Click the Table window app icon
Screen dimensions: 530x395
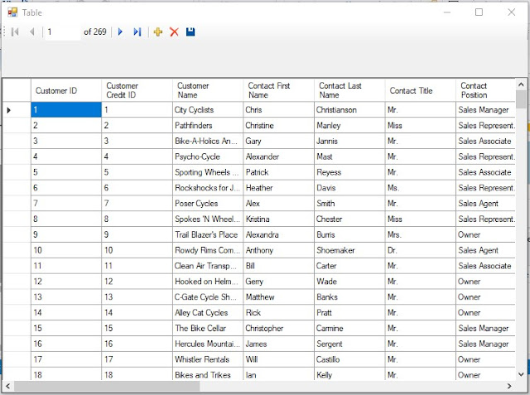[x=12, y=12]
